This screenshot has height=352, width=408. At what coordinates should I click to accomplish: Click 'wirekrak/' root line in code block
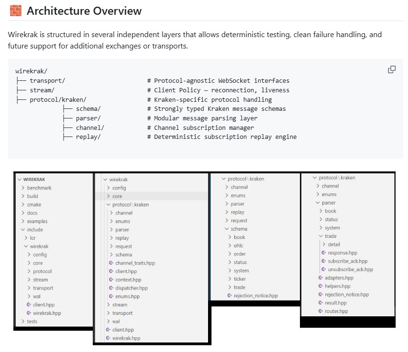31,71
